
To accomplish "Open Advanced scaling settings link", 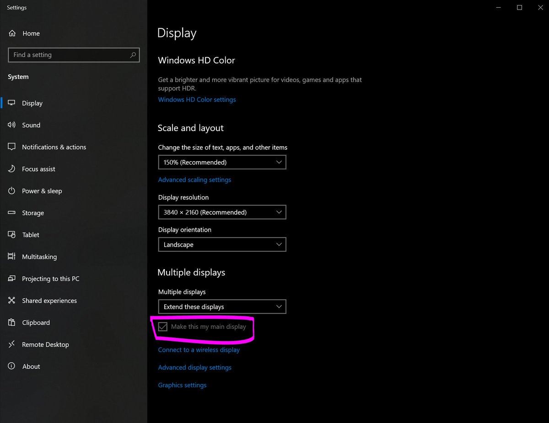I will 194,180.
